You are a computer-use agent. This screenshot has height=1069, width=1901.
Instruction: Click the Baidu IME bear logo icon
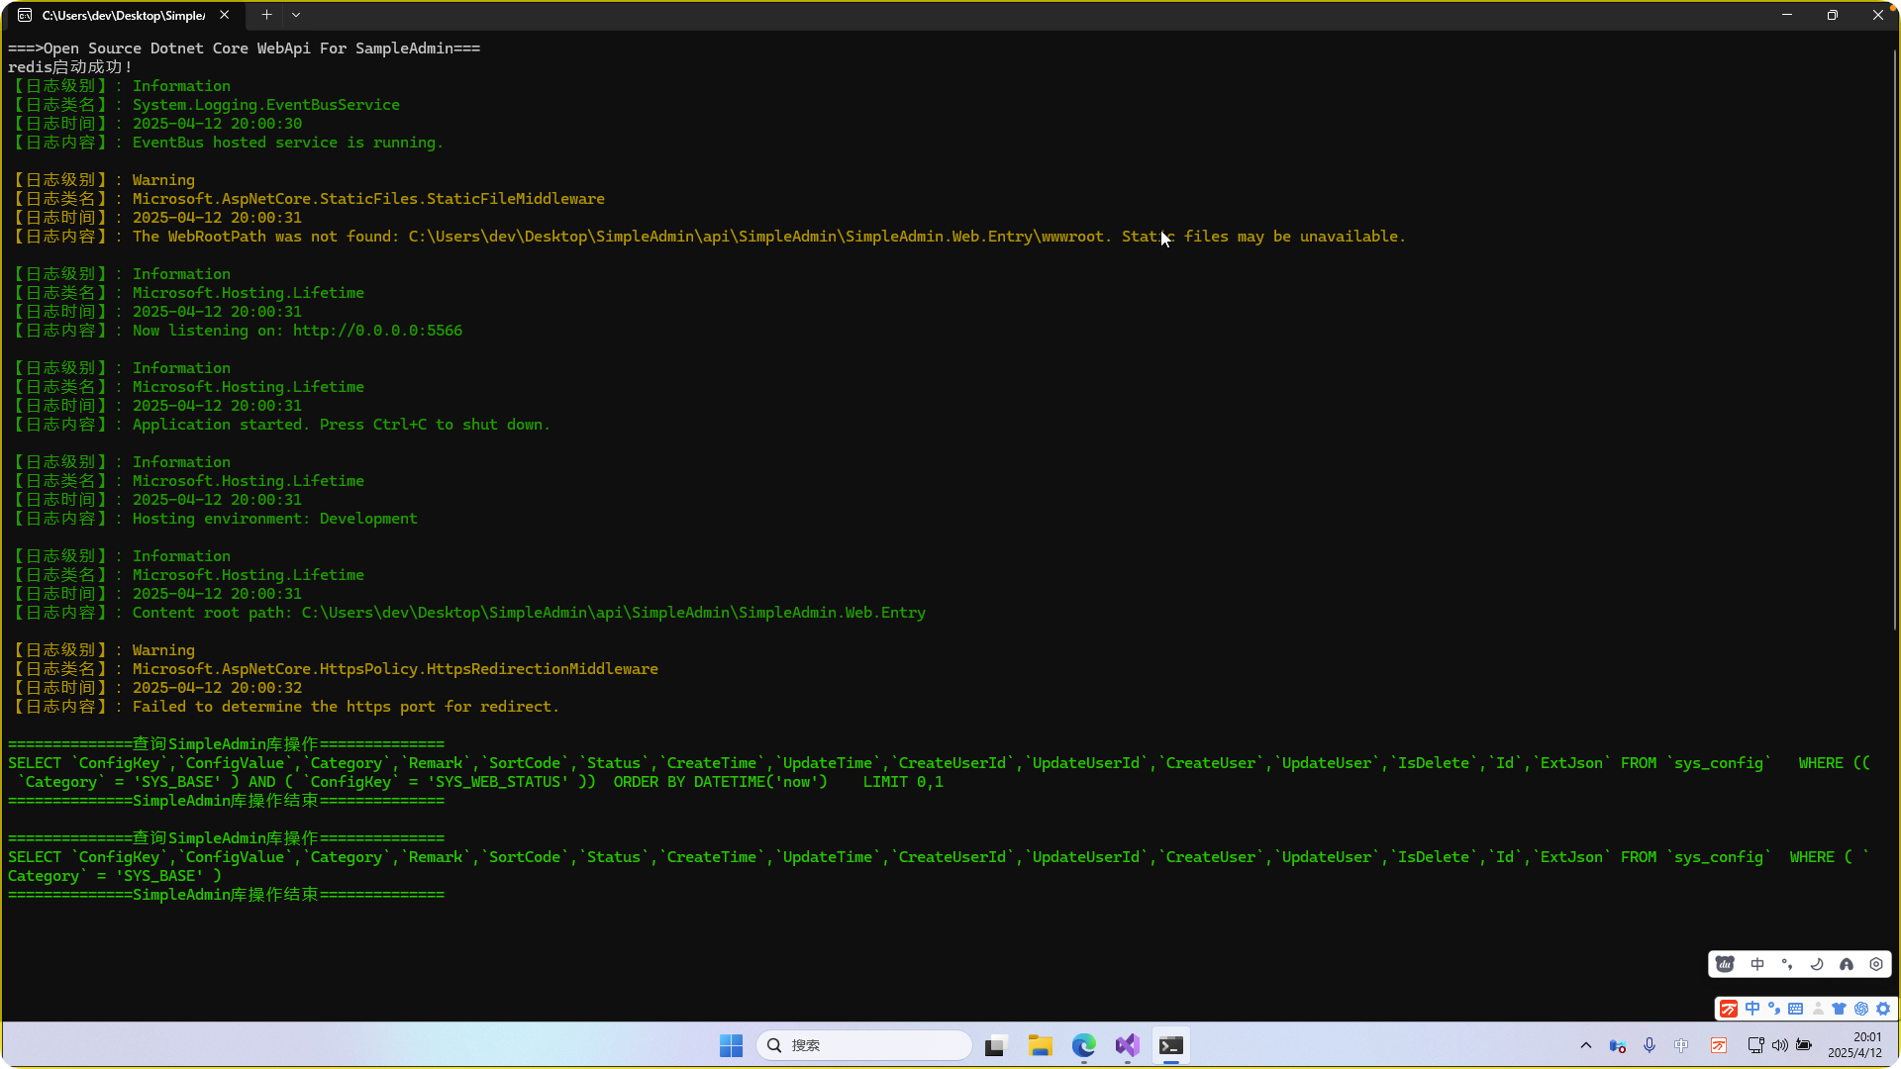click(1725, 964)
